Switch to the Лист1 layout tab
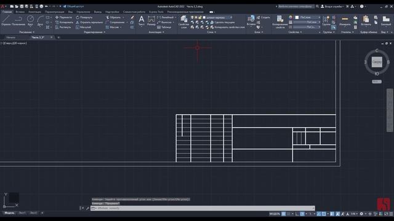 click(x=22, y=213)
